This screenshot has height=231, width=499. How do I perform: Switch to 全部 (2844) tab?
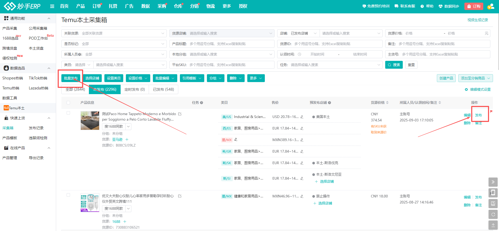pos(75,89)
